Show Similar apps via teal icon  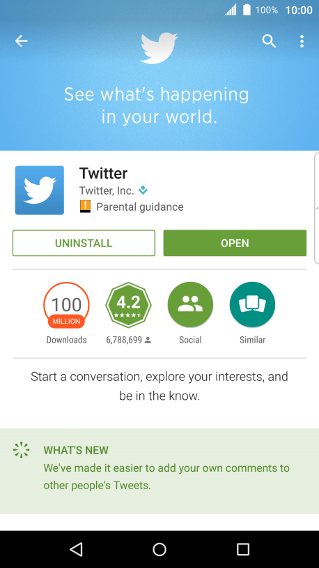pyautogui.click(x=252, y=305)
